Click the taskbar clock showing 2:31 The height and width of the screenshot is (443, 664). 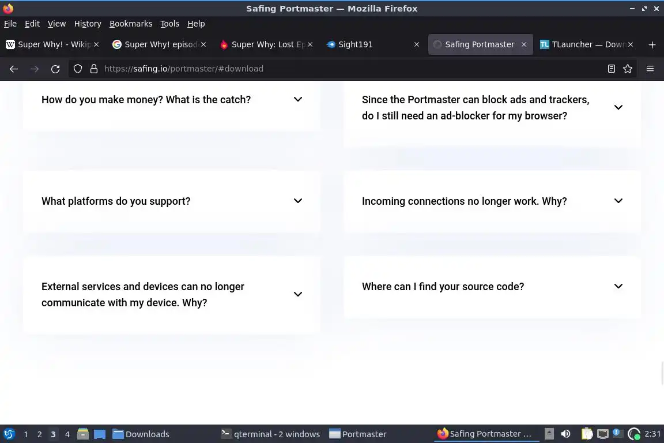click(x=652, y=434)
